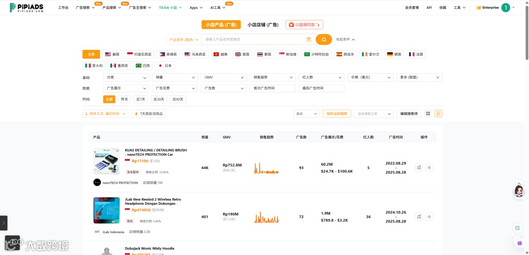Open 工作台 in top navigation
This screenshot has height=255, width=529.
(63, 7)
